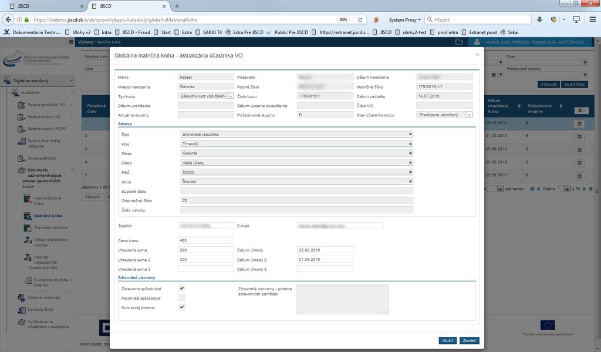Save changes with the Uložiť button
This screenshot has height=352, width=601.
447,340
